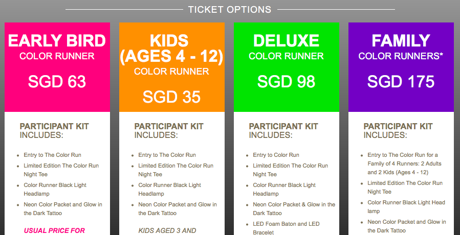460x235 pixels.
Task: Click the pink Early Bird color block
Action: coord(57,67)
